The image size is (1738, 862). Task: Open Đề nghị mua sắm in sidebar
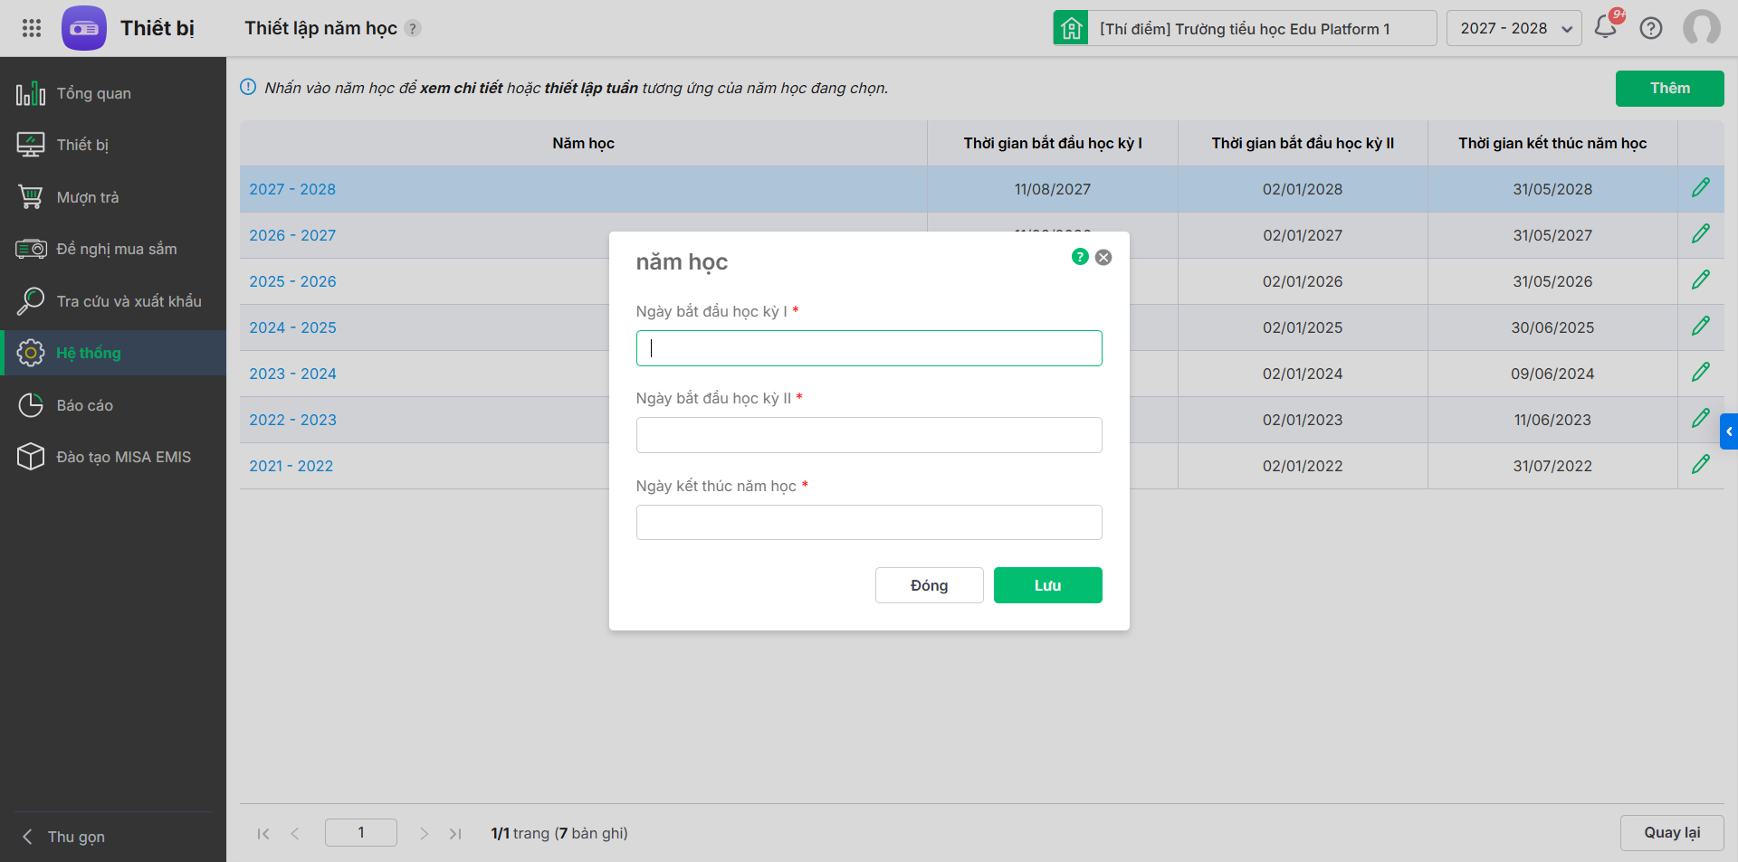(x=113, y=249)
